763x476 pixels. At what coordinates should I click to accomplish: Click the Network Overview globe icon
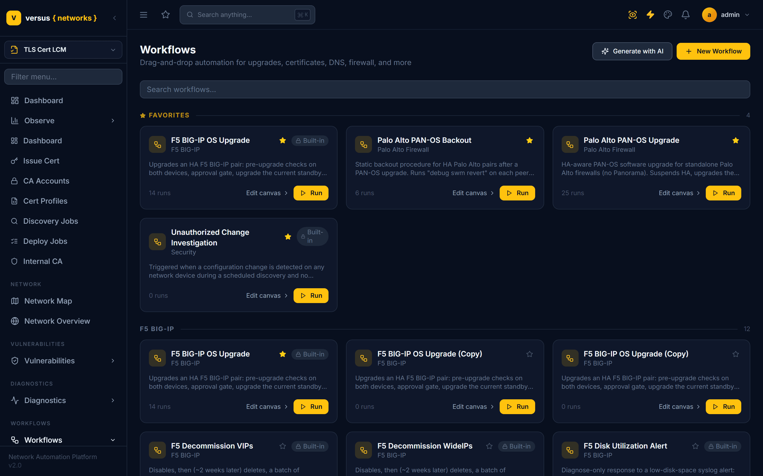tap(15, 321)
